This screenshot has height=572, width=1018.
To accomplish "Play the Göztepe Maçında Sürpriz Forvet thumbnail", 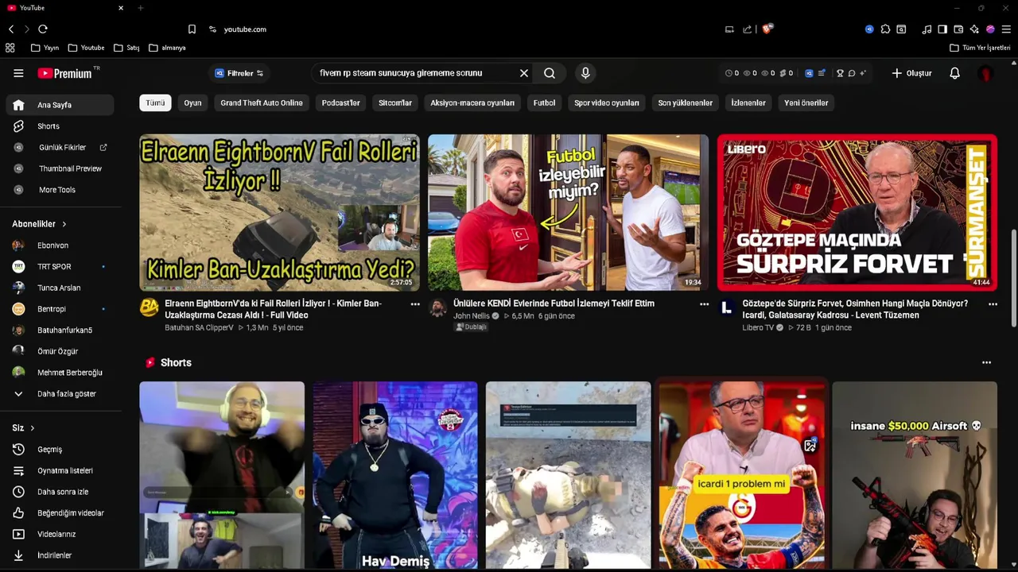I will (x=857, y=212).
